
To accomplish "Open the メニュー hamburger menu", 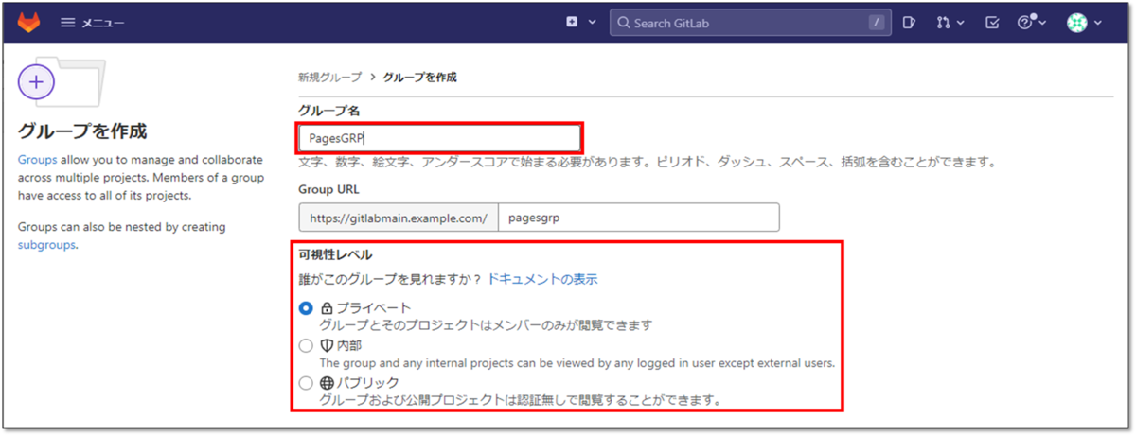I will click(92, 23).
